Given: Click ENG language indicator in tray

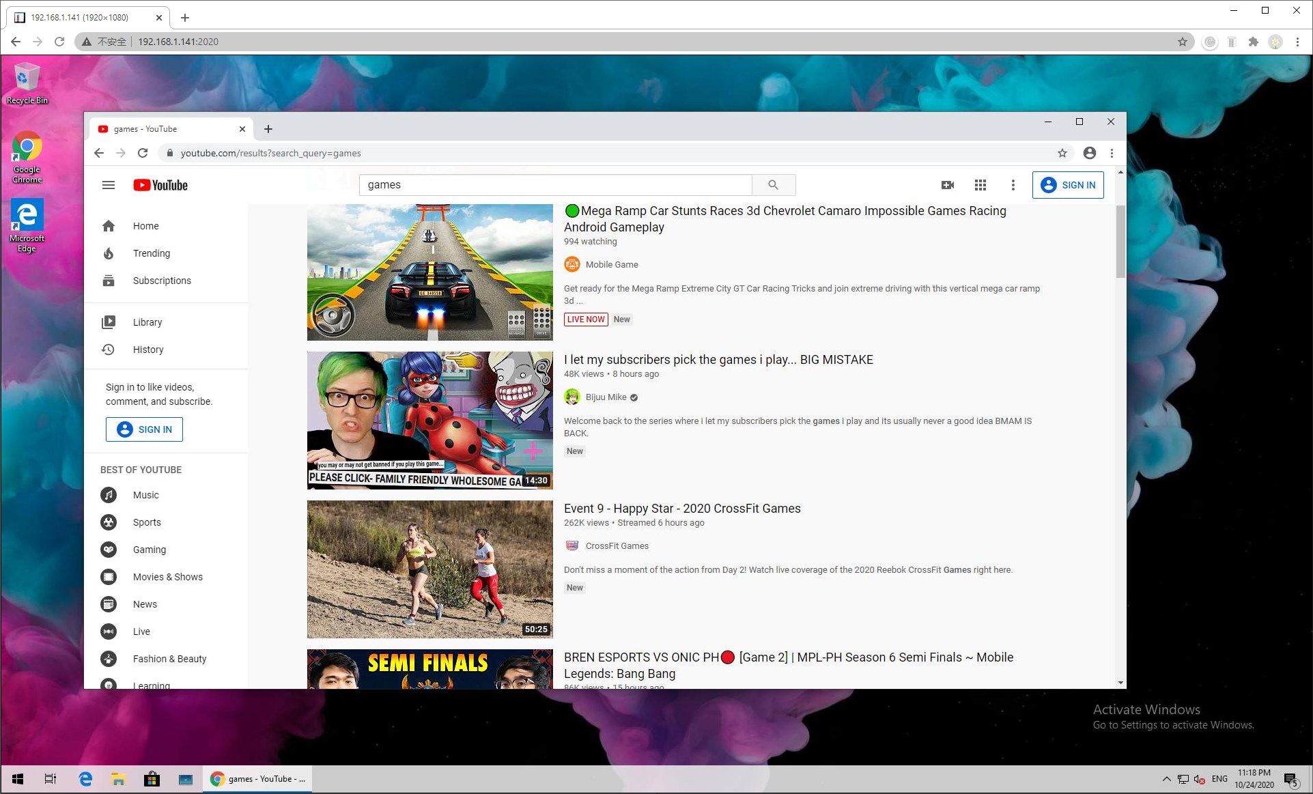Looking at the screenshot, I should tap(1219, 779).
